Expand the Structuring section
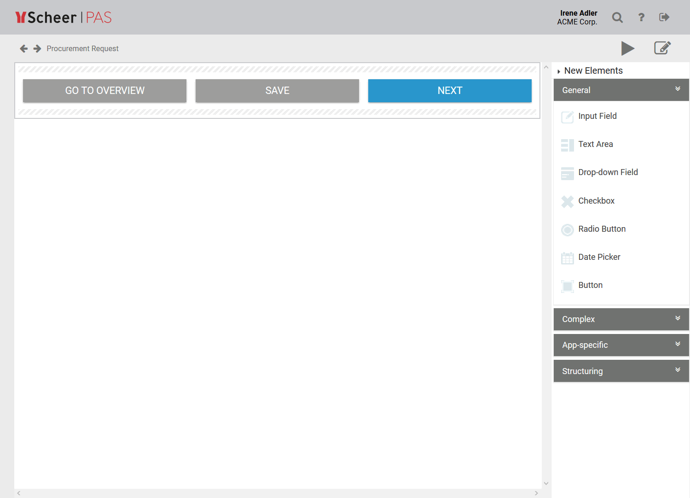690x498 pixels. point(621,371)
